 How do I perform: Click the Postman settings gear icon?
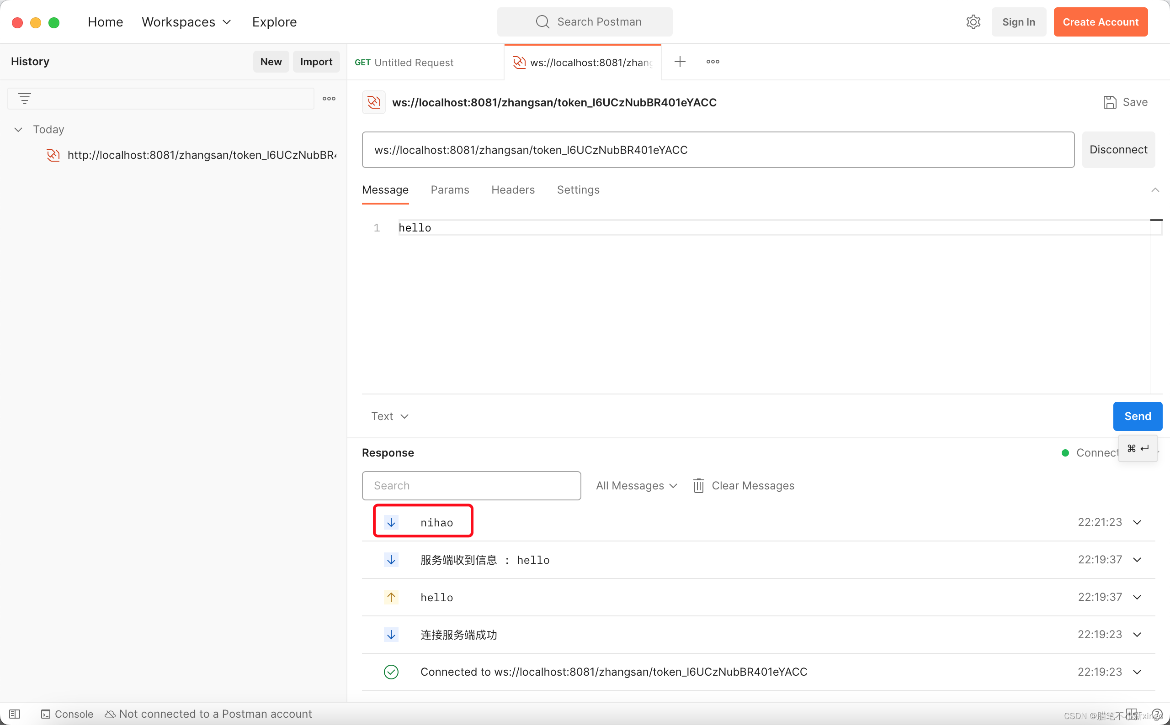tap(973, 22)
